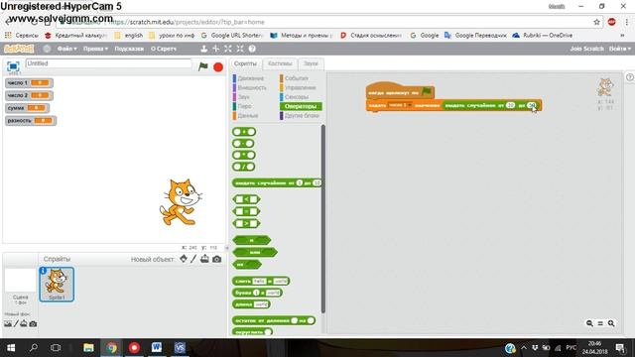Screen dimensions: 635x357
Task: Open Sprite1 info button
Action: click(x=43, y=271)
